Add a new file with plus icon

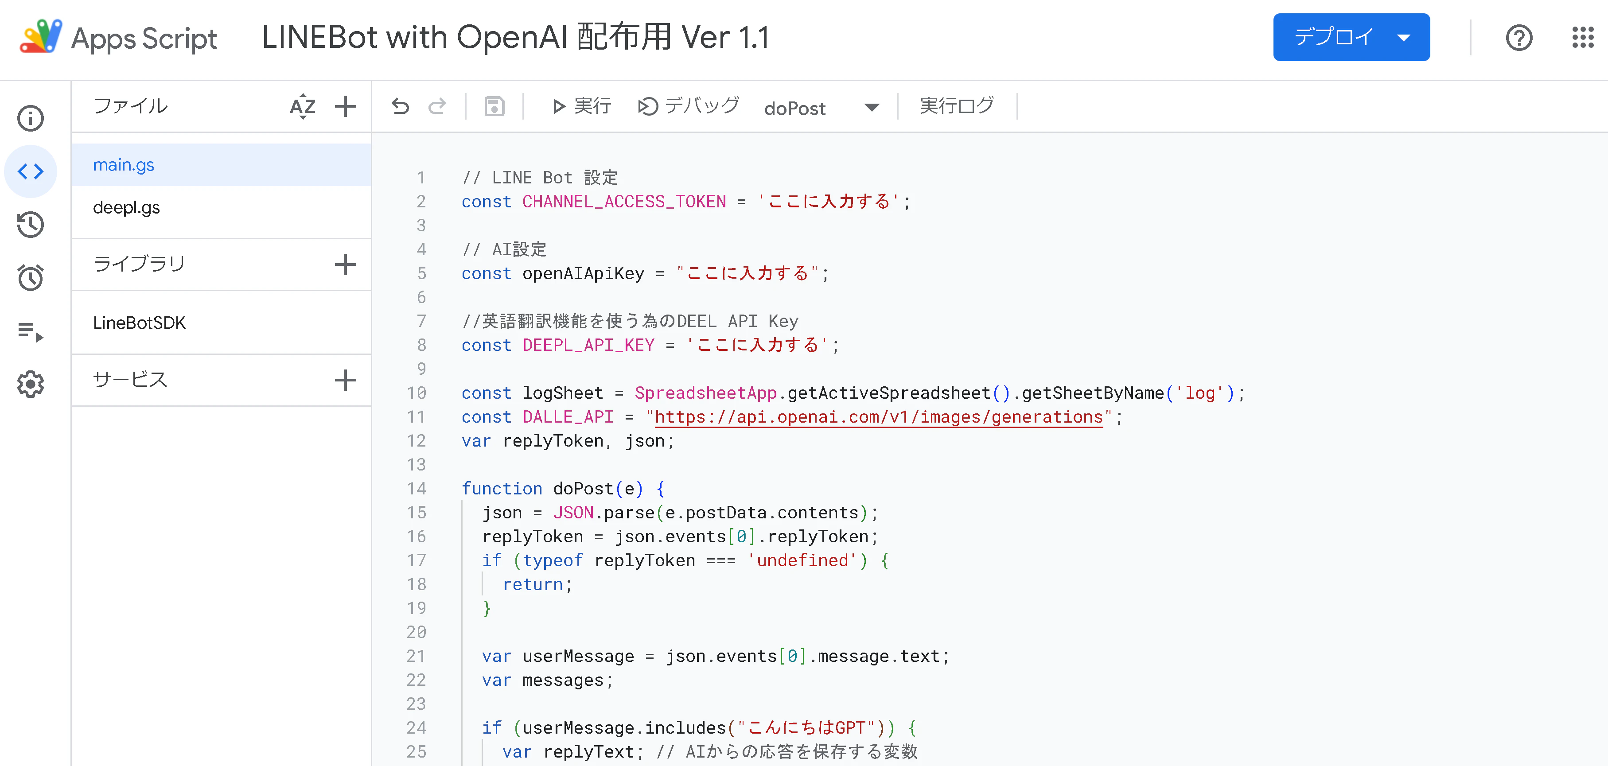tap(345, 106)
